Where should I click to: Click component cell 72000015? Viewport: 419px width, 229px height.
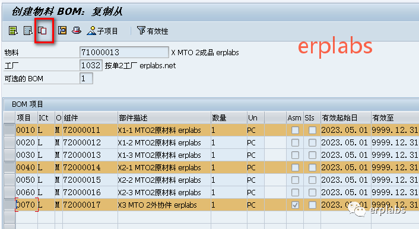click(90, 180)
